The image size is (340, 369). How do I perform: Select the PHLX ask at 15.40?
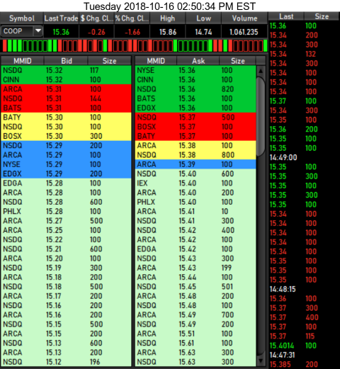pos(195,202)
